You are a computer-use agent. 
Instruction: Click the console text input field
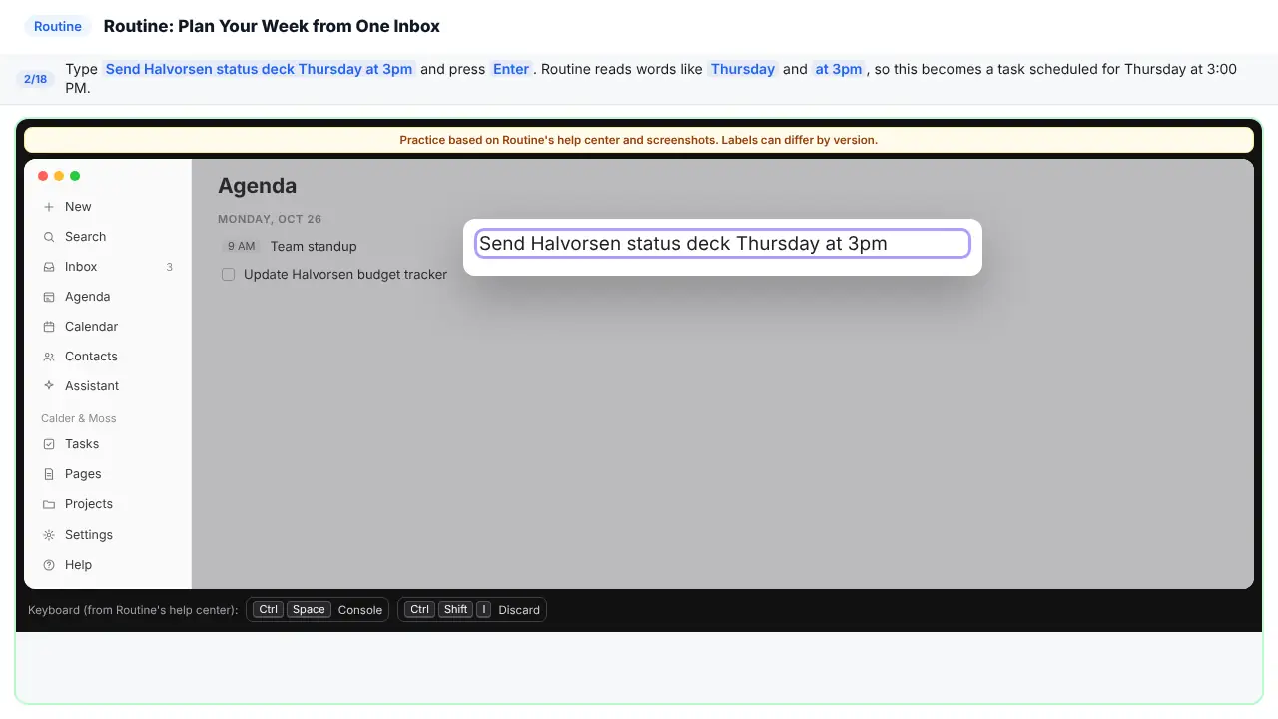click(x=723, y=243)
